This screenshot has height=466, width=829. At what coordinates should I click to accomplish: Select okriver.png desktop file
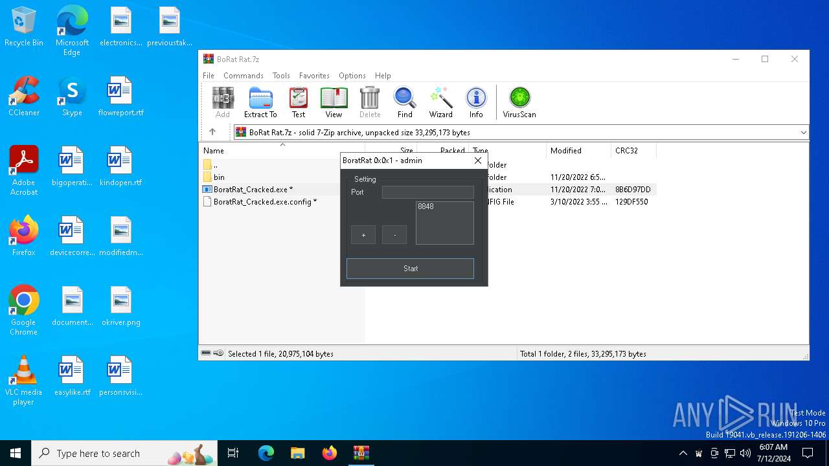(120, 306)
